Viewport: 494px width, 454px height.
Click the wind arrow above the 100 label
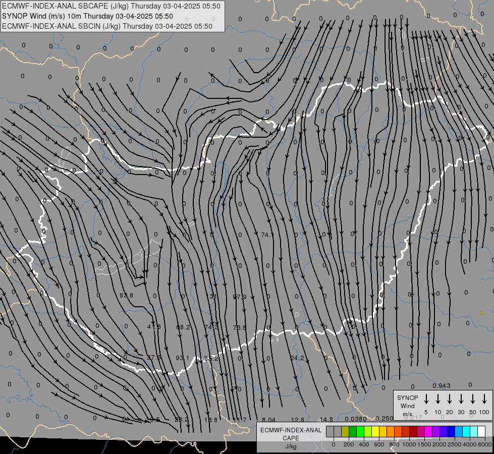[484, 399]
